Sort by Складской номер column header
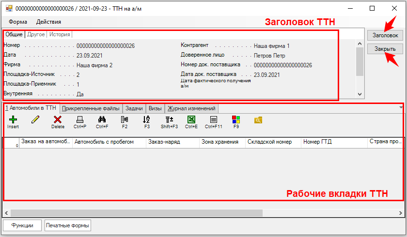Image resolution: width=407 pixels, height=237 pixels. pos(269,142)
